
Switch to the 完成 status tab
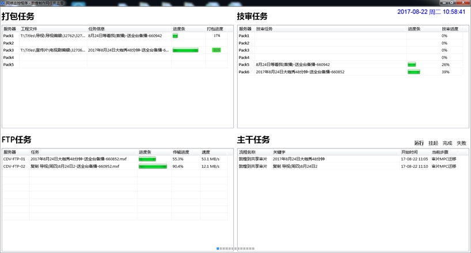click(x=447, y=143)
